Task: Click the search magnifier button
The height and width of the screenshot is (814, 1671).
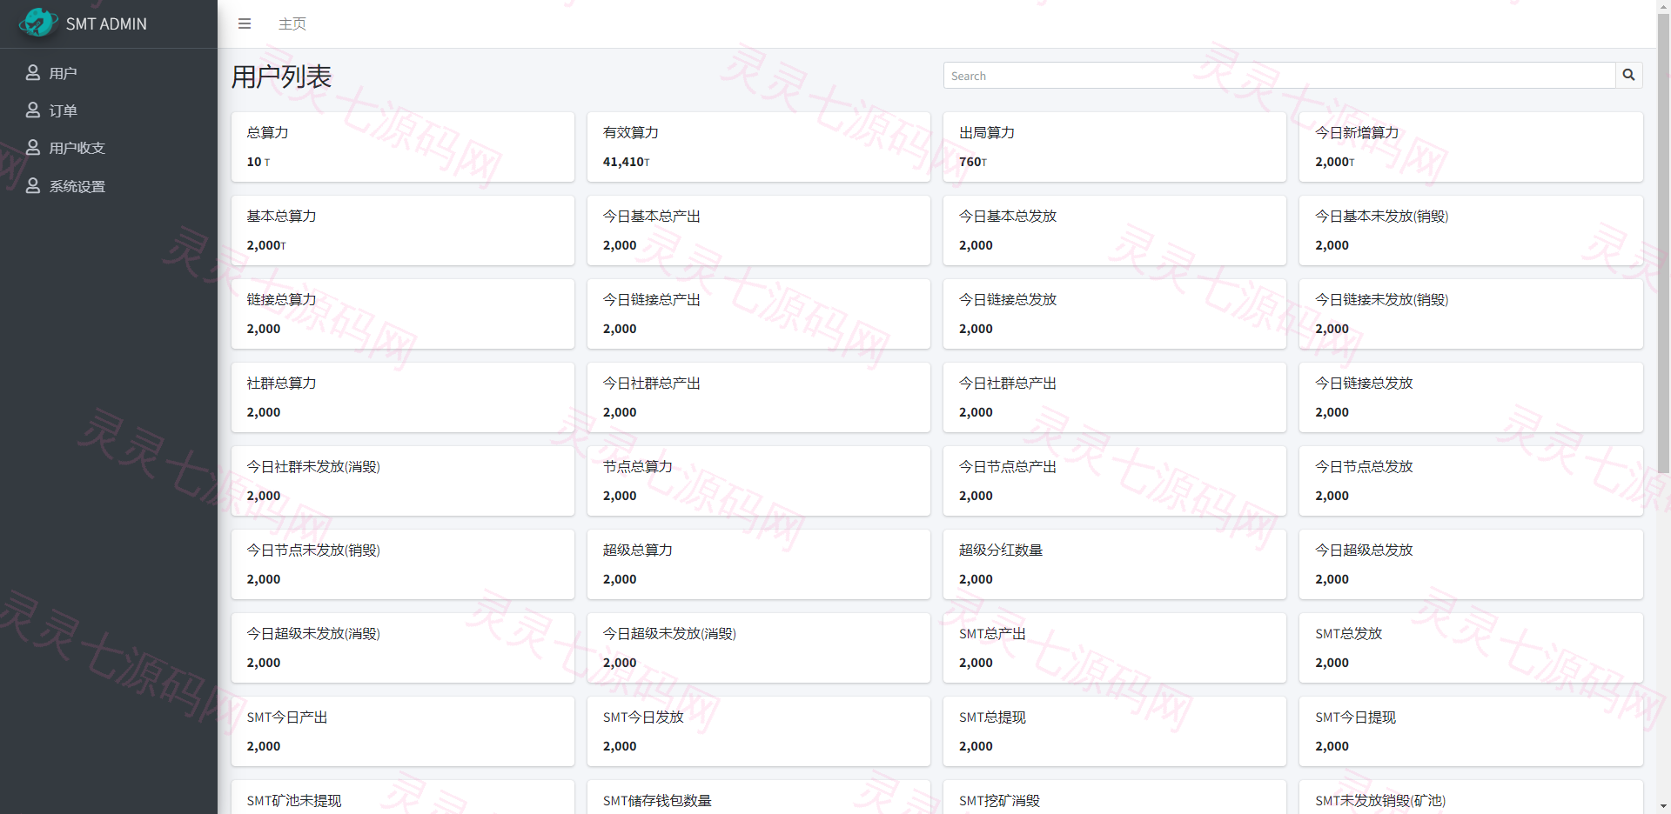Action: pos(1628,76)
